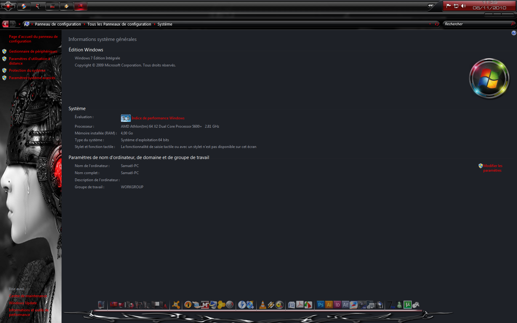
Task: Click the computer name Samaël-PC value
Action: point(130,166)
